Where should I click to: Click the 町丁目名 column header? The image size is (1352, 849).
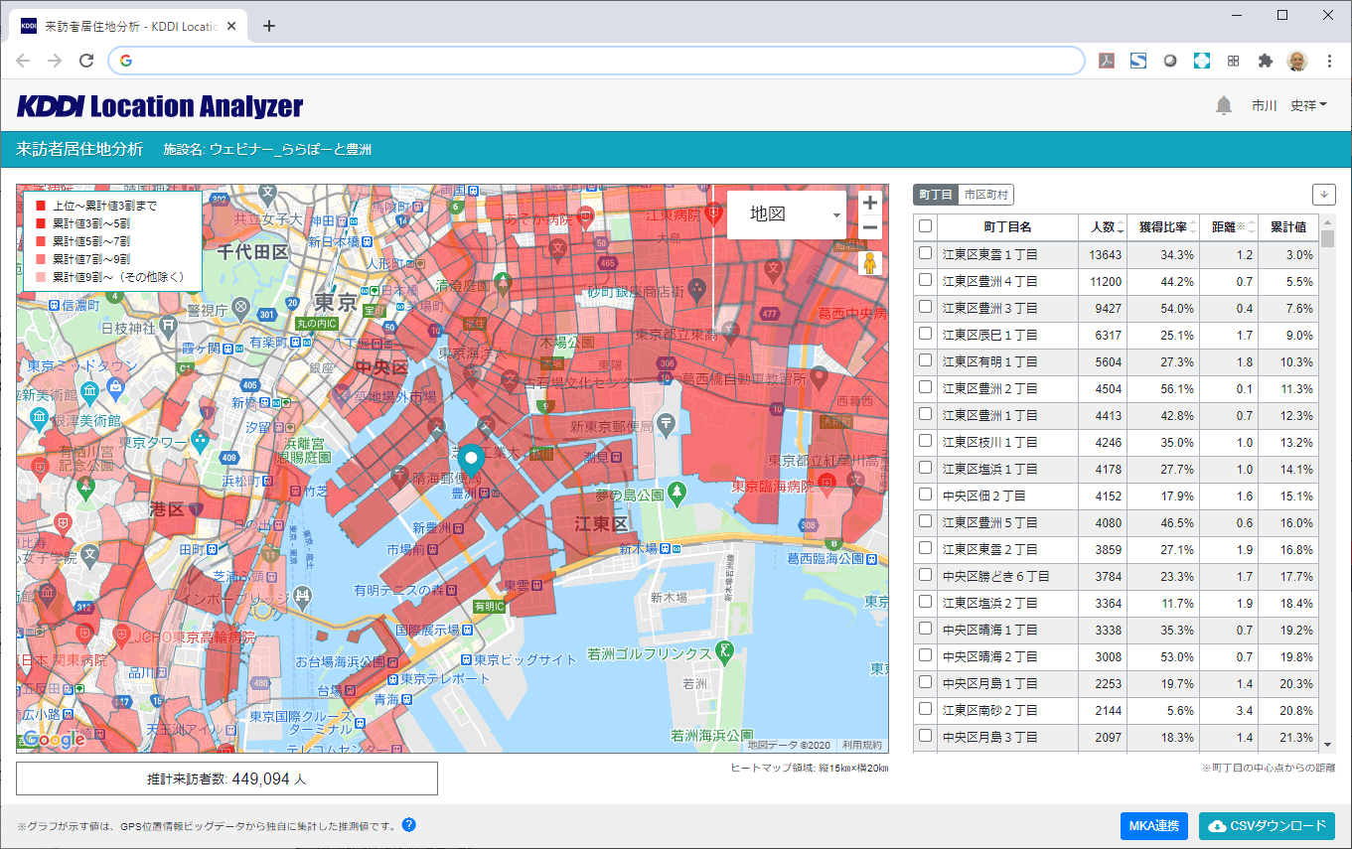point(1007,227)
